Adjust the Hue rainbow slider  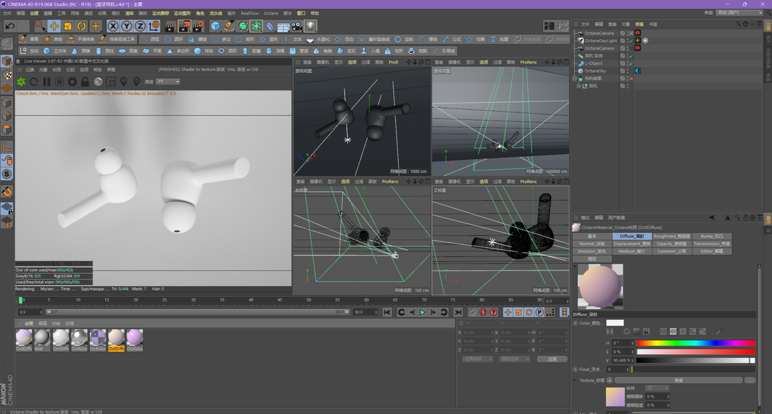click(696, 343)
